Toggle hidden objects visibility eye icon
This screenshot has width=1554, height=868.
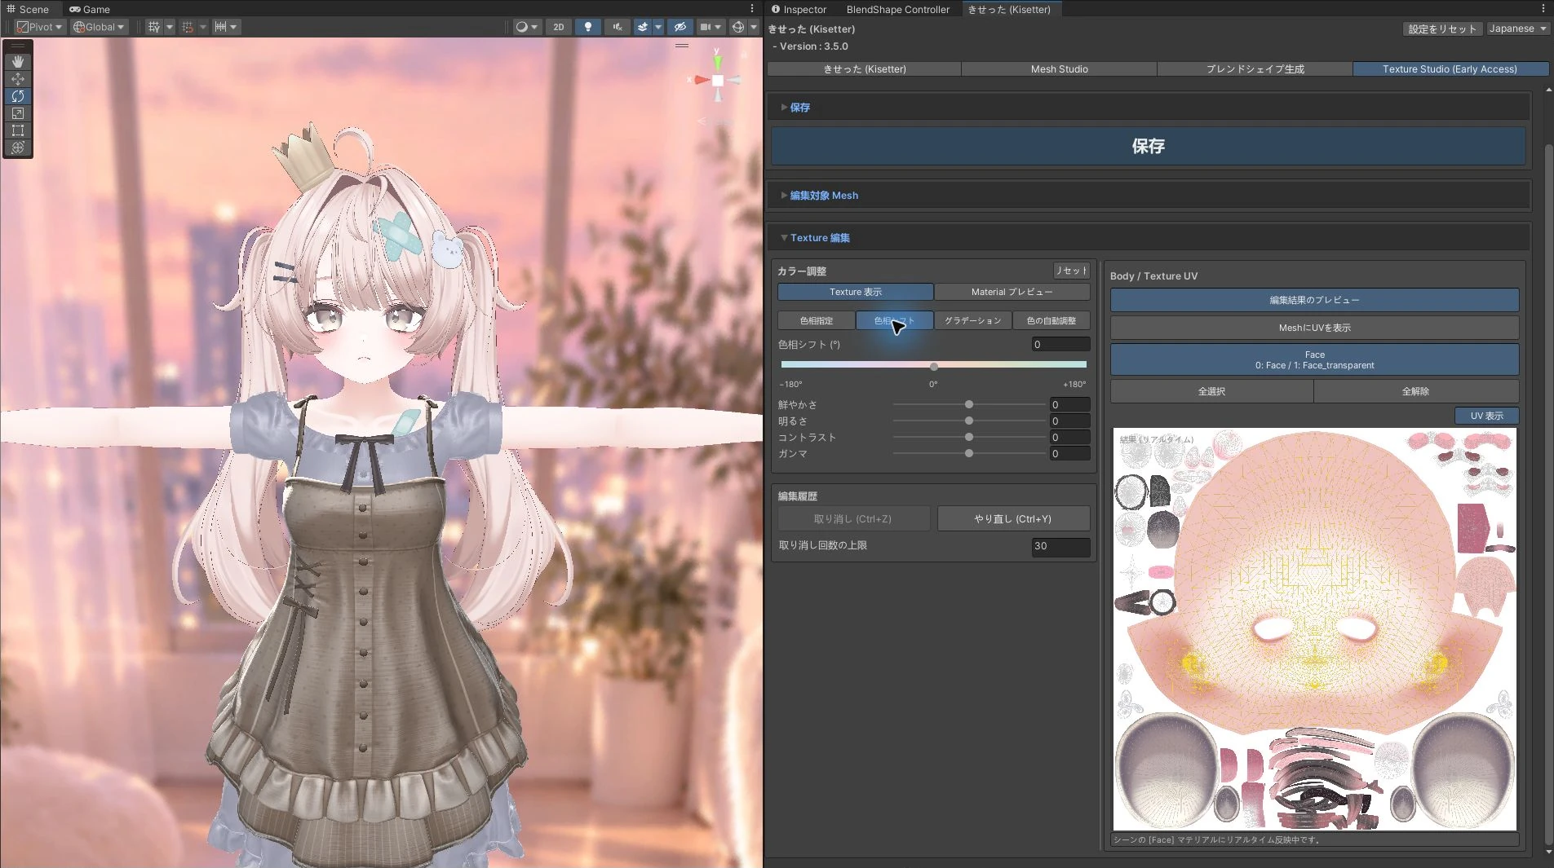coord(680,27)
